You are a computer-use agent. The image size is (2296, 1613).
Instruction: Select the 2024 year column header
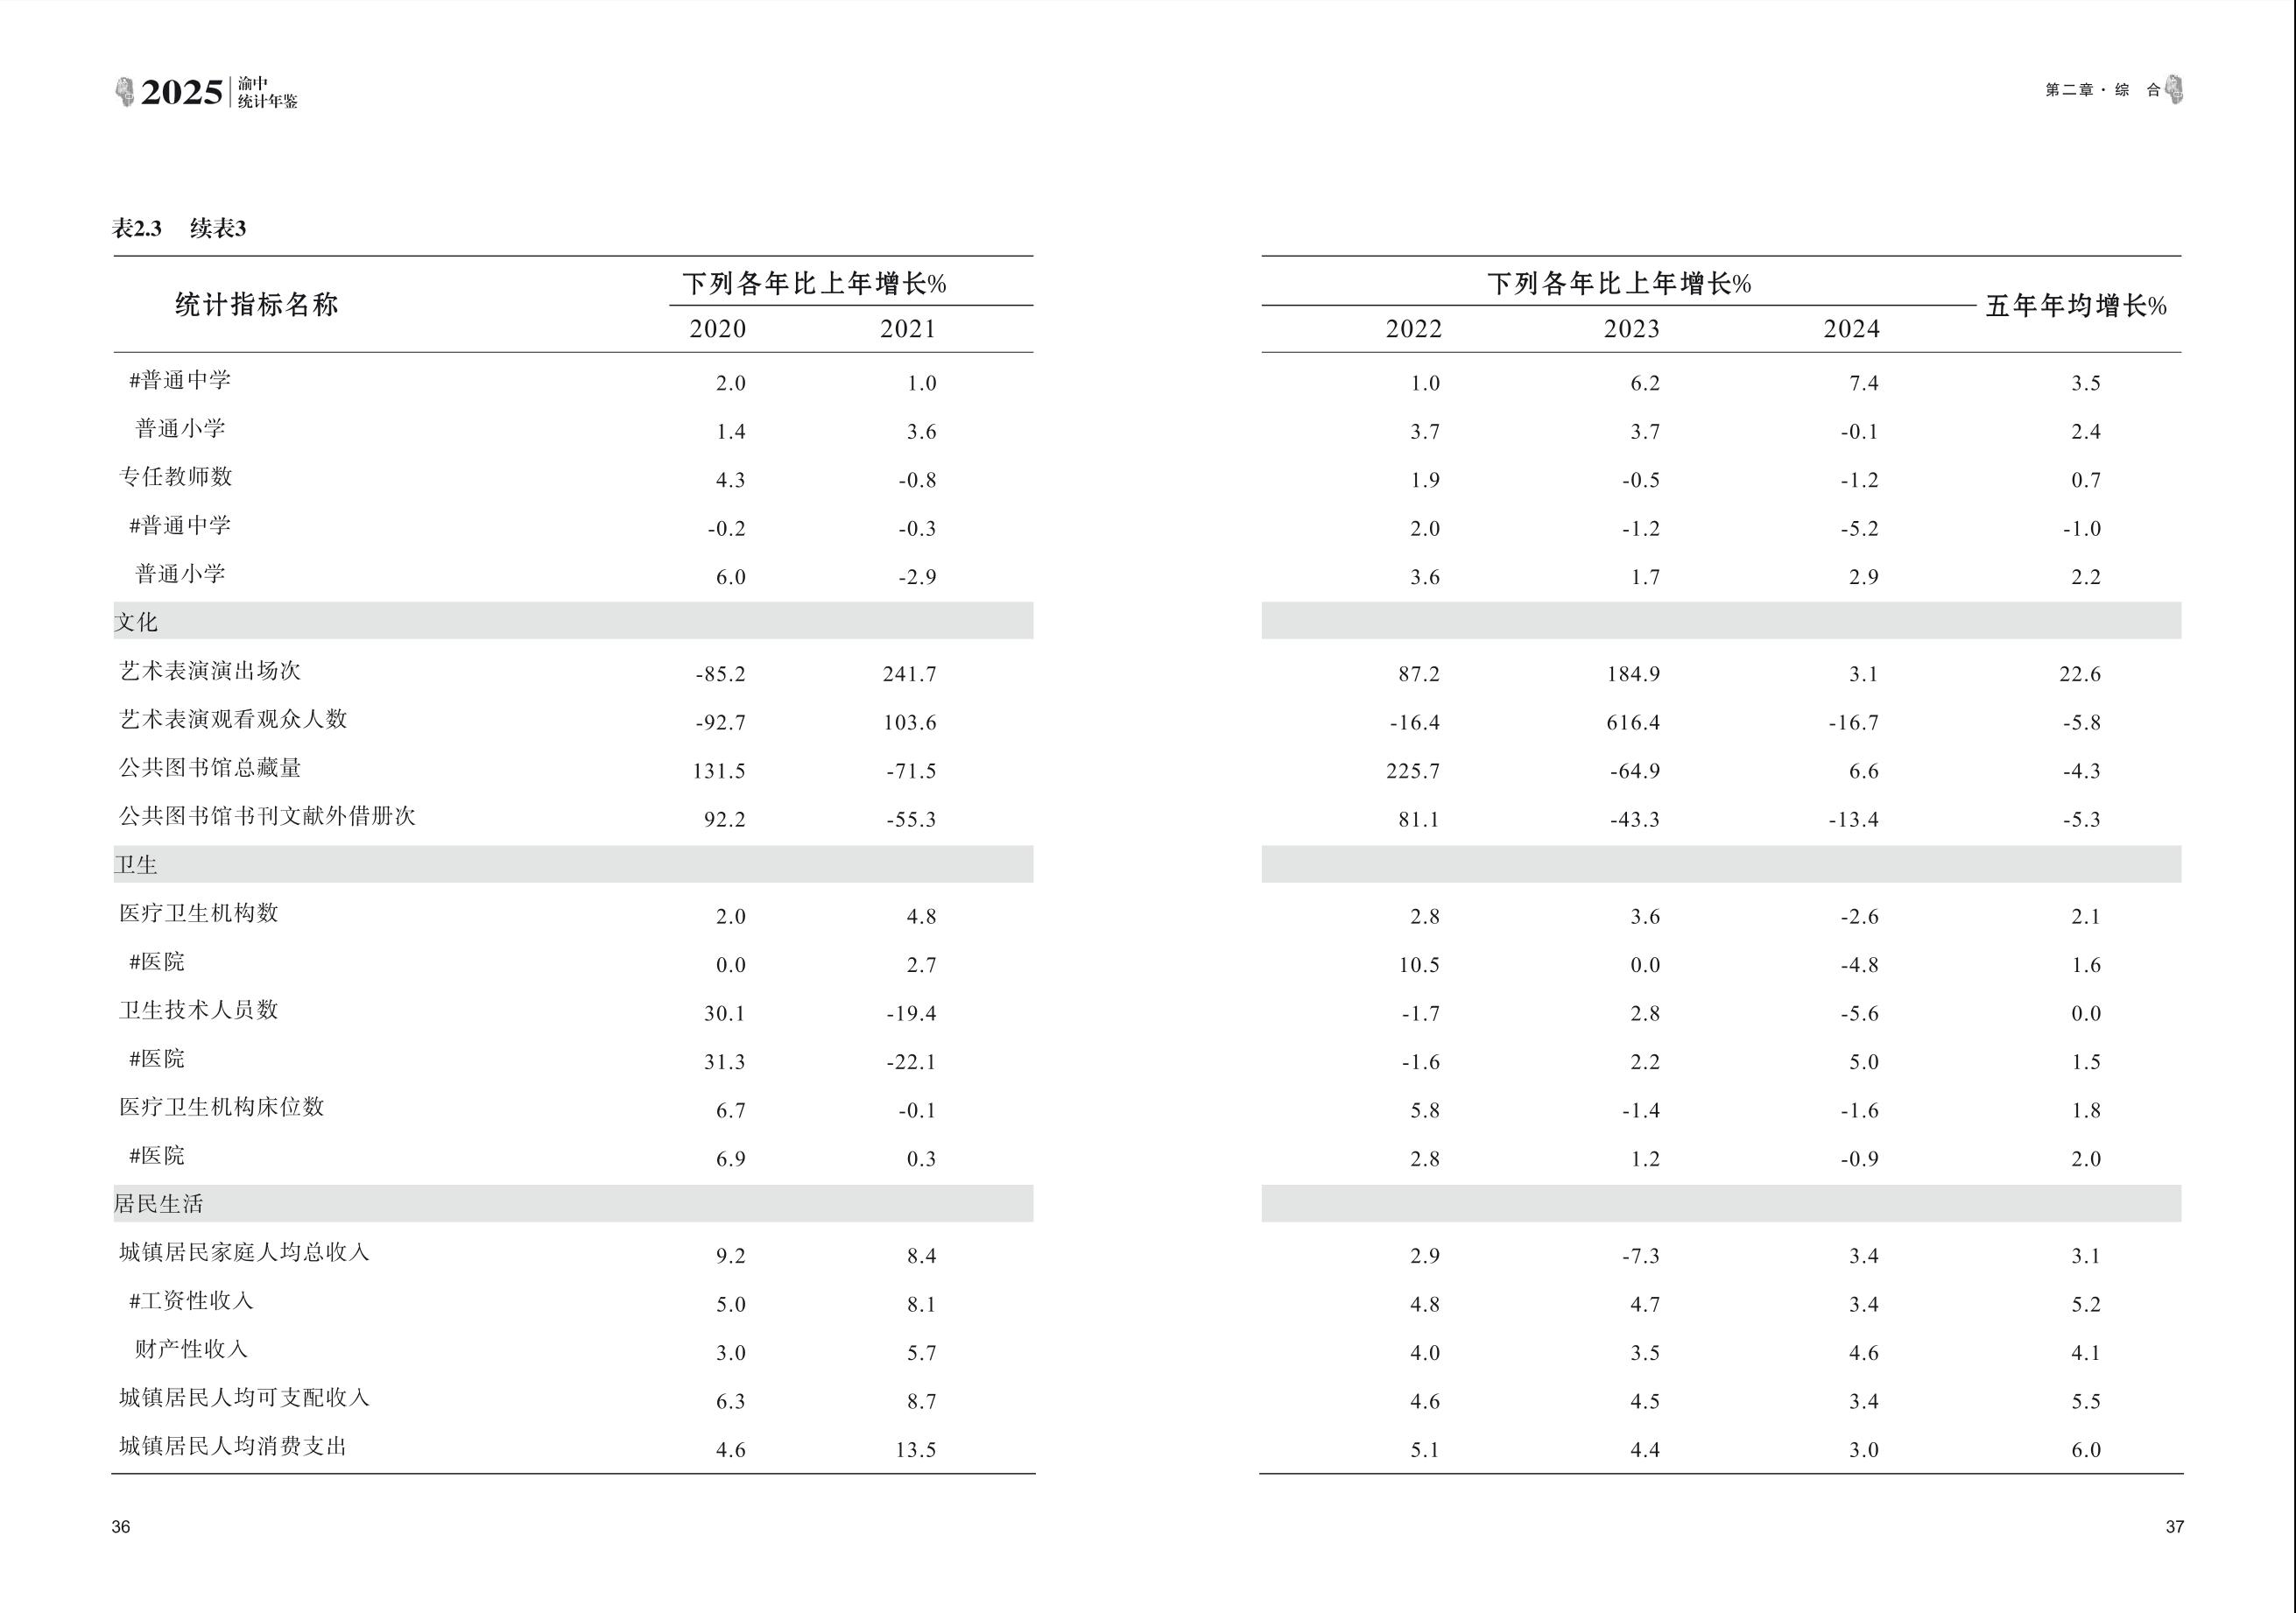tap(1851, 329)
